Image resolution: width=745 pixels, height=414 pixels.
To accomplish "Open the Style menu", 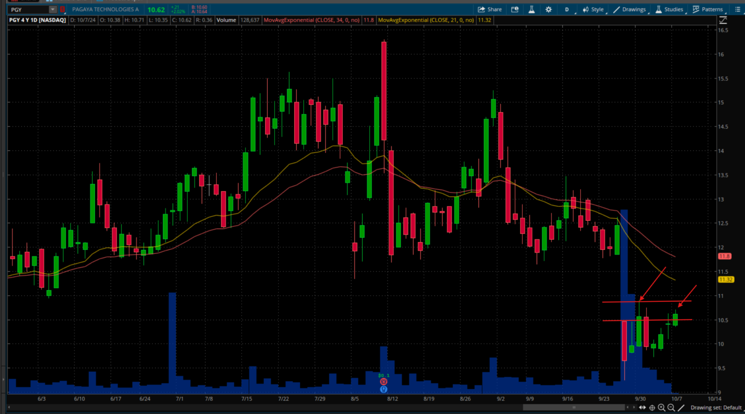I will (593, 9).
